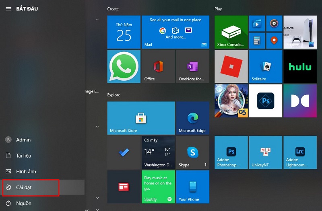Open the To Do checkmark tile

(124, 152)
